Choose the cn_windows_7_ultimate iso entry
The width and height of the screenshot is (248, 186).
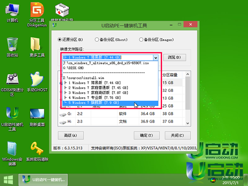click(x=110, y=63)
